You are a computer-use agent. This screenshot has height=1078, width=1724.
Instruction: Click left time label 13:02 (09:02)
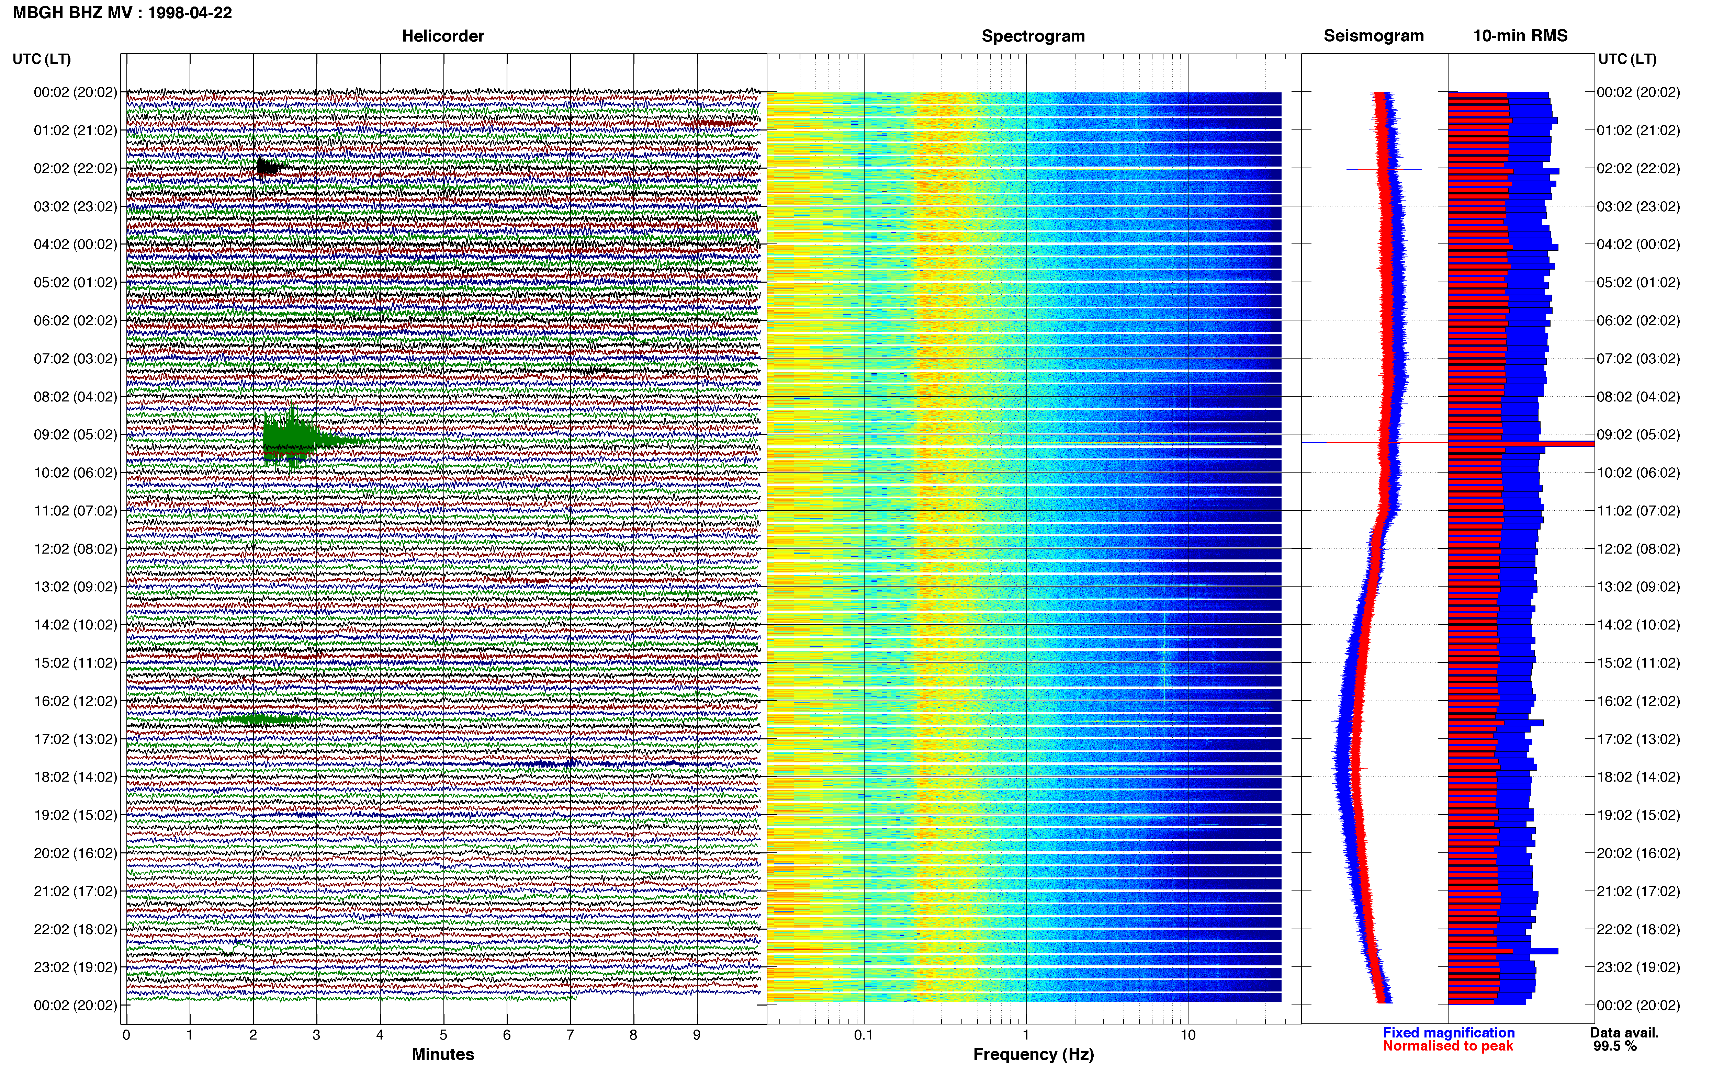tap(76, 587)
